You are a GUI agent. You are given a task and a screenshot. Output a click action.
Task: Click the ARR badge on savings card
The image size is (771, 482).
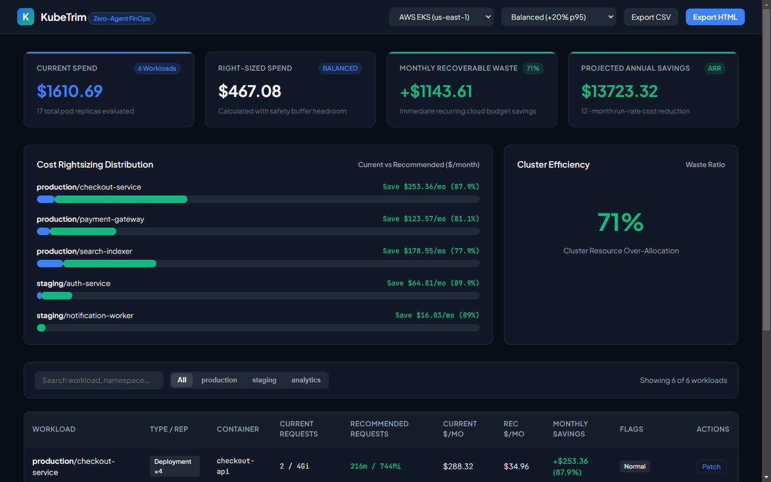[714, 69]
